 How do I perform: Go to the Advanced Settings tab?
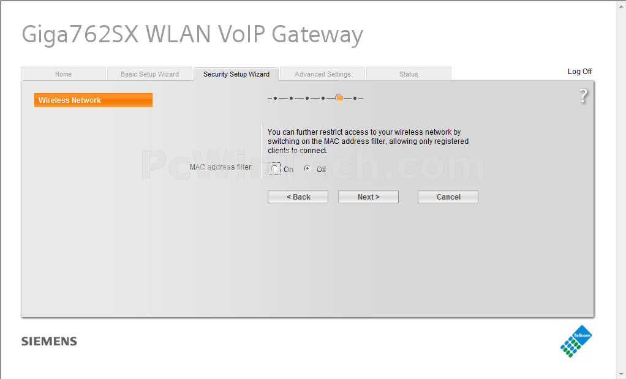[323, 74]
